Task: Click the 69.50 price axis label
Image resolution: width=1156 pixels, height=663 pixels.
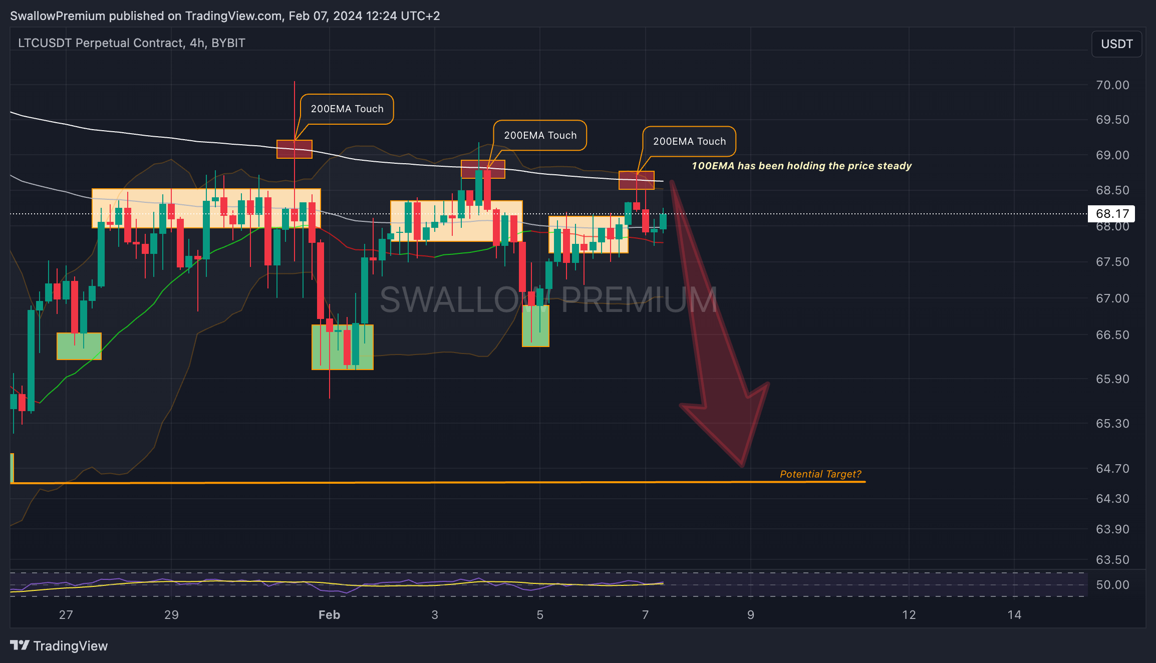Action: coord(1112,120)
